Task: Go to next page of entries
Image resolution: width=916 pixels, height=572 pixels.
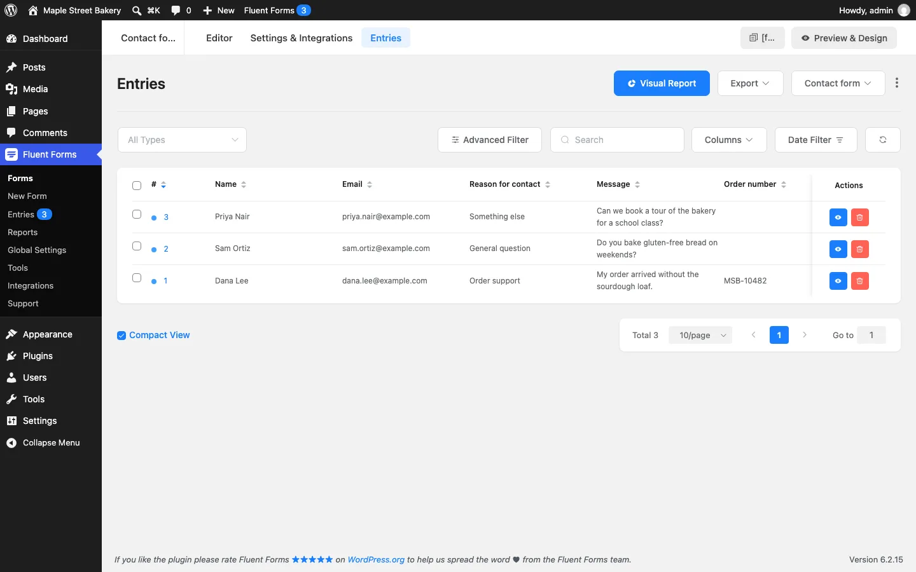Action: [805, 335]
